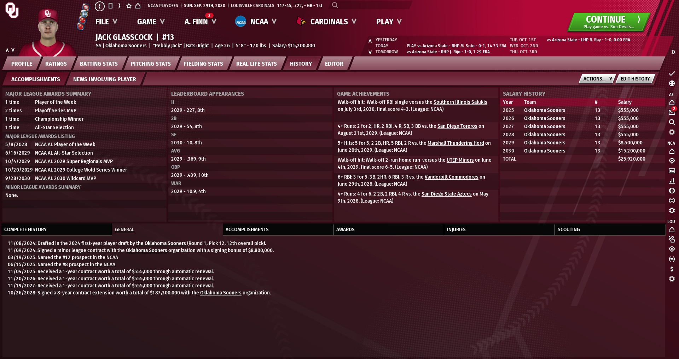
Task: Click the checkmark icon in the right sidebar
Action: [672, 73]
